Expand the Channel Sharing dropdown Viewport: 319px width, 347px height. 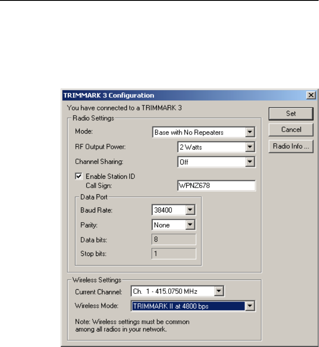[x=250, y=162]
